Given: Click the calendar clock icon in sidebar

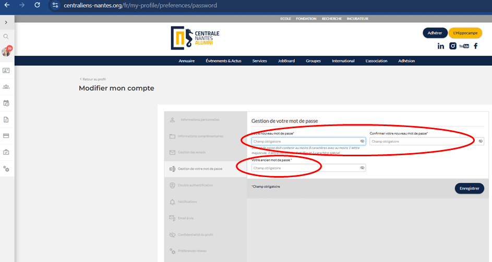Looking at the screenshot, I should [6, 103].
